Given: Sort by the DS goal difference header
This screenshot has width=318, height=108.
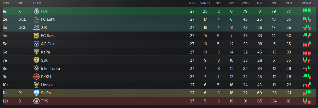Looking at the screenshot, I should 274,3.
